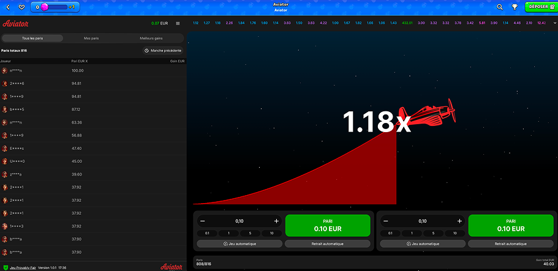Viewport: 558px width, 271px height.
Task: Show Manche précédente results
Action: 163,50
